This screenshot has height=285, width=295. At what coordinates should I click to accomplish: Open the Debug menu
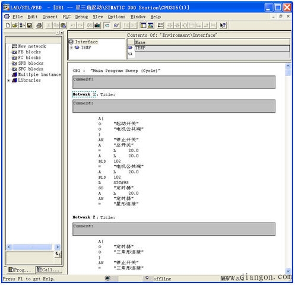(81, 17)
